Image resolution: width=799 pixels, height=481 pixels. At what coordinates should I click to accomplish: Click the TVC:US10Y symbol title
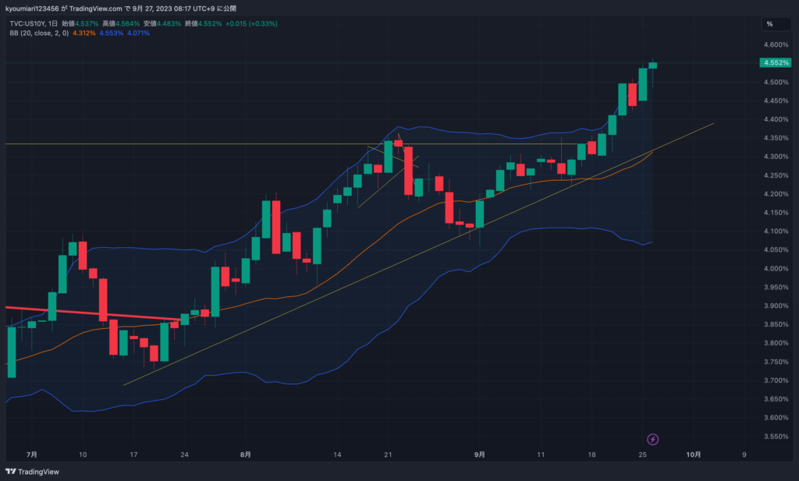[27, 23]
